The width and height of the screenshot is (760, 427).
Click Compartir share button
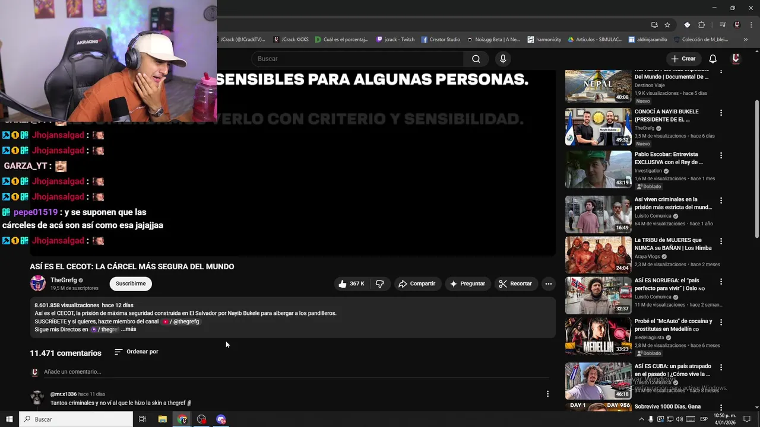point(417,283)
